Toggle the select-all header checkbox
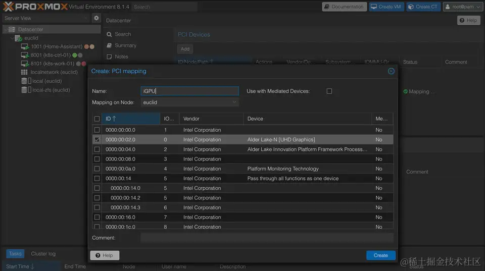This screenshot has height=271, width=485. click(97, 119)
